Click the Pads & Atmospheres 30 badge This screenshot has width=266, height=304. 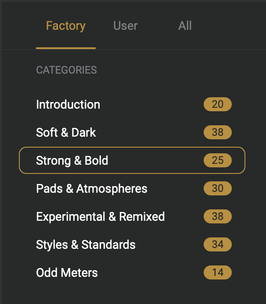coord(217,188)
